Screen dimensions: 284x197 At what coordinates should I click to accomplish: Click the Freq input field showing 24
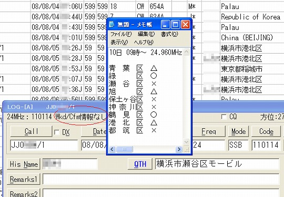point(208,145)
